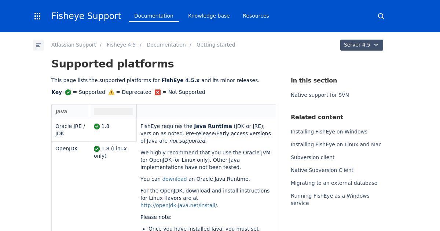This screenshot has width=440, height=231.
Task: Open the Server 4.5 version dropdown
Action: pyautogui.click(x=362, y=45)
